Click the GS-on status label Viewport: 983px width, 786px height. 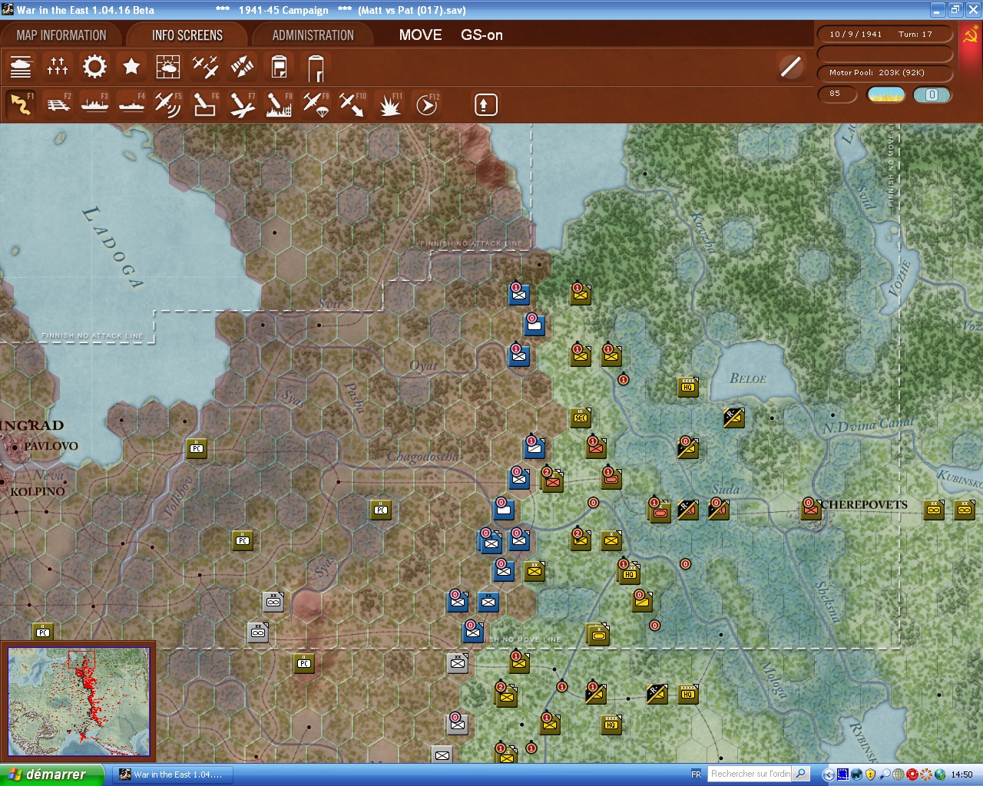(482, 35)
